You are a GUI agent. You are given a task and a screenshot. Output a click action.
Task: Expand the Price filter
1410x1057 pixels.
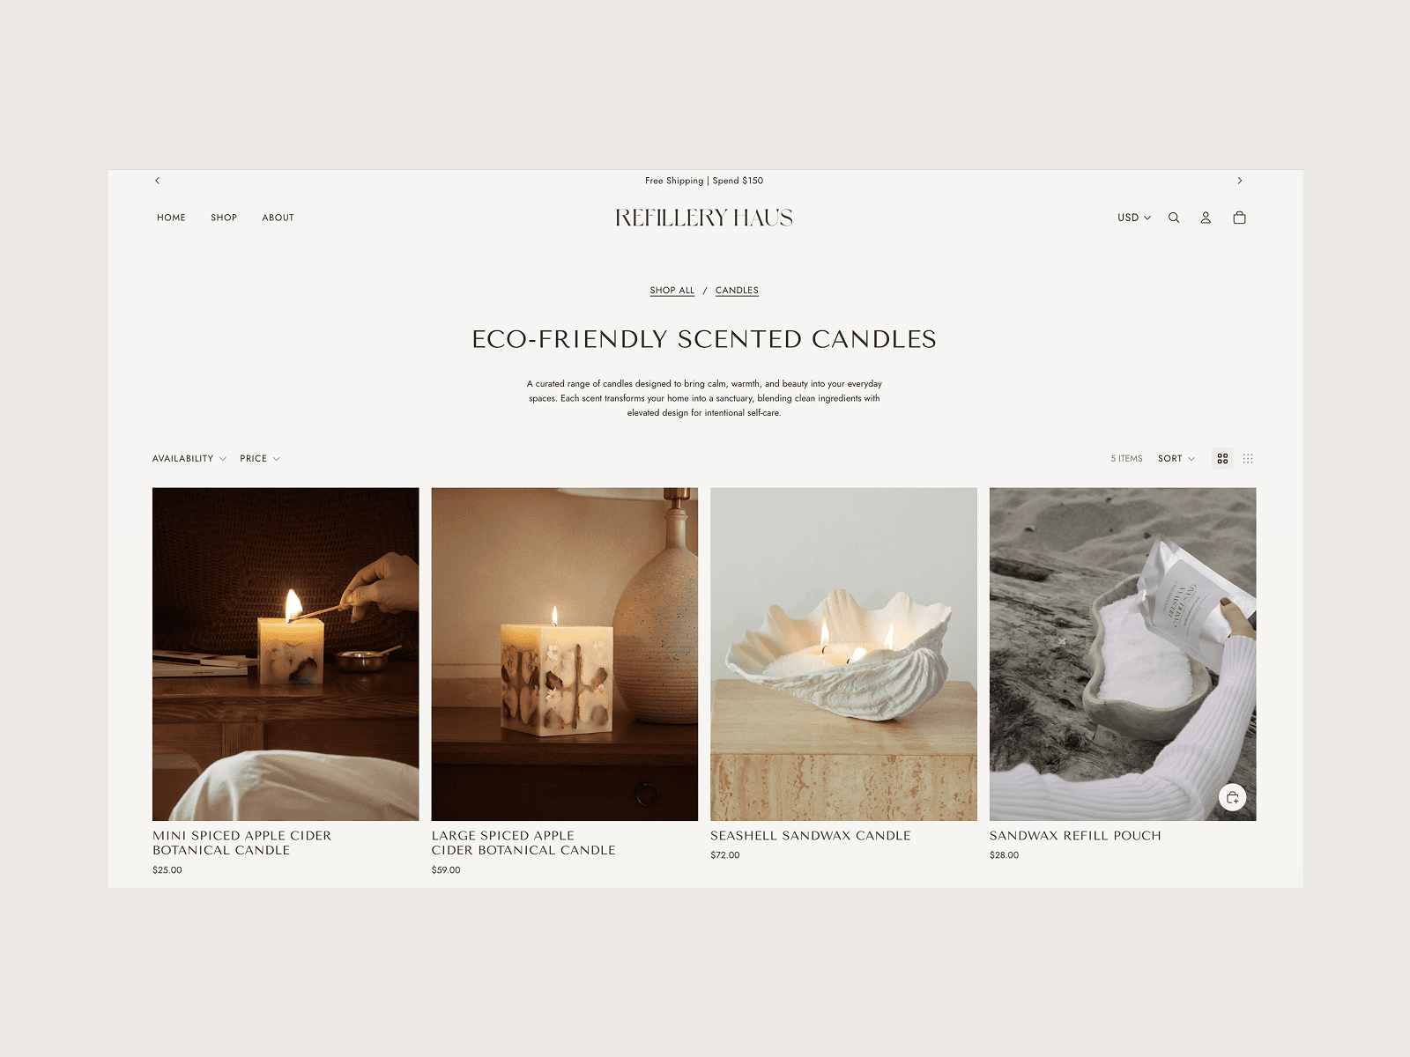point(260,459)
